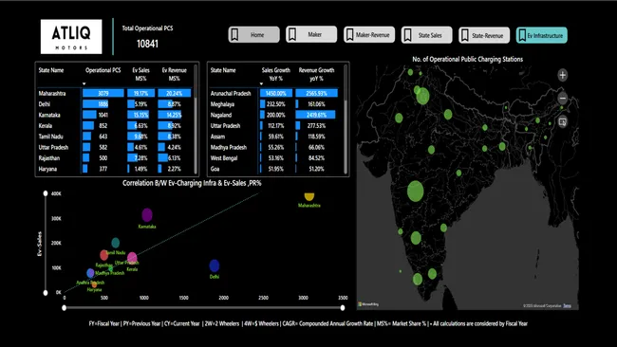The width and height of the screenshot is (617, 347).
Task: Select Tamil Nadu row in left table
Action: pos(115,137)
